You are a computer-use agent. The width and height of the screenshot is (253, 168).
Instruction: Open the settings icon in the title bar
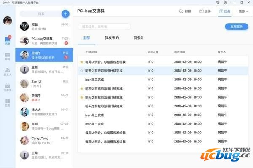(x=226, y=3)
